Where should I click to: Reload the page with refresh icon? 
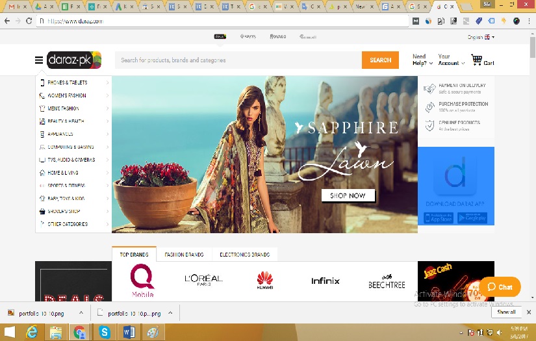29,21
